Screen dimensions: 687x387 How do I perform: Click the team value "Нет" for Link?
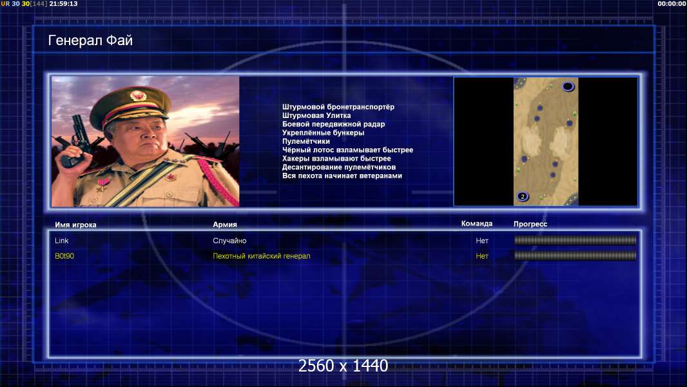coord(482,241)
